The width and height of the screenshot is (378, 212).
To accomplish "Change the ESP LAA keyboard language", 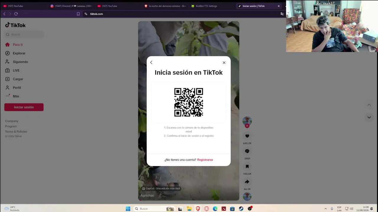I will click(339, 209).
